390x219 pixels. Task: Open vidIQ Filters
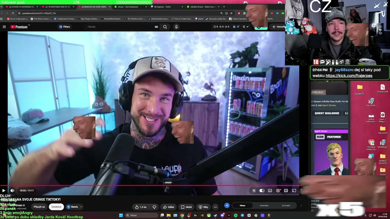click(65, 27)
